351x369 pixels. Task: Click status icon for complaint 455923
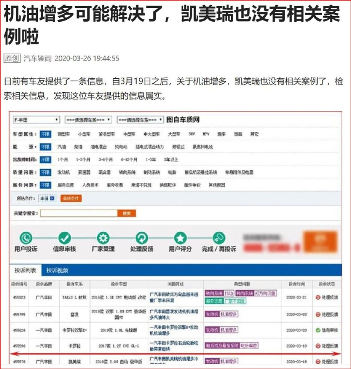coord(318,297)
